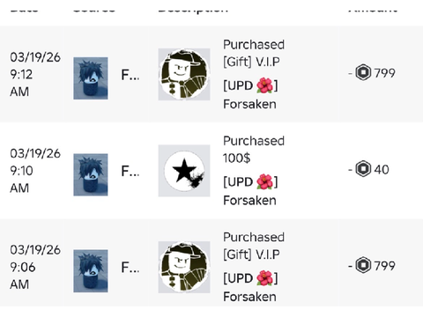Click black star 100$ product icon
This screenshot has height=317, width=423.
184,171
